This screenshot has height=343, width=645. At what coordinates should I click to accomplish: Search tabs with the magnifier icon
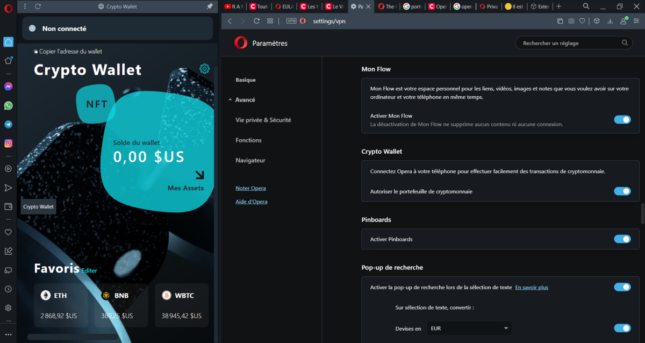pyautogui.click(x=586, y=6)
